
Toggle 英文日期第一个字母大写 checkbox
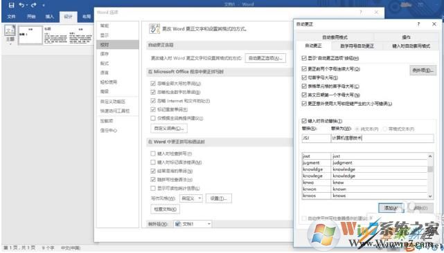[304, 95]
